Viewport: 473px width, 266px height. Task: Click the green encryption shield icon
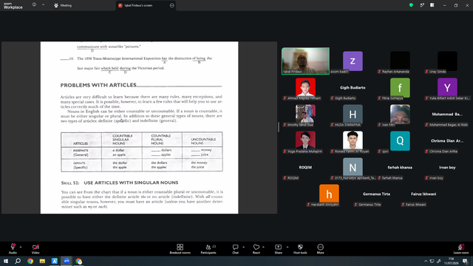pos(411,5)
